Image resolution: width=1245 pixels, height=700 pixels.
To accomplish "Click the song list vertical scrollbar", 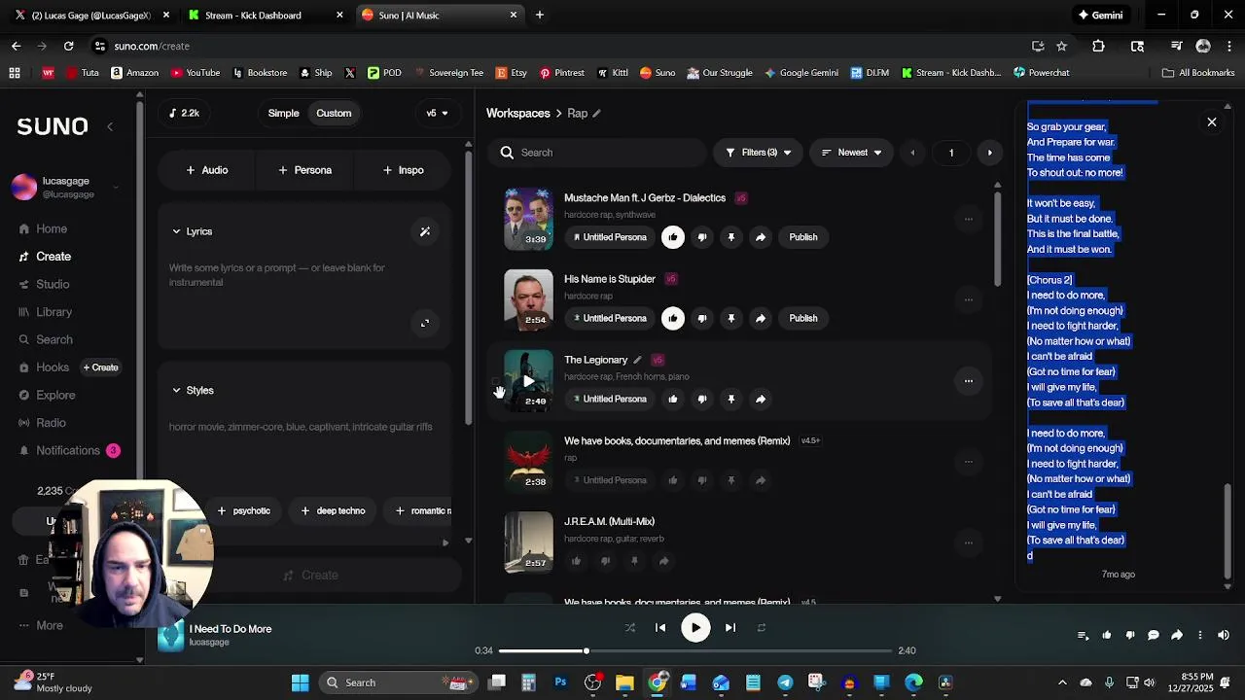I will coord(997,238).
